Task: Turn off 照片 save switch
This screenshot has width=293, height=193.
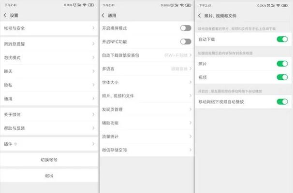Action: point(282,64)
